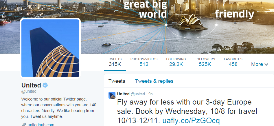Switch to the Tweets & replies tab

point(154,81)
